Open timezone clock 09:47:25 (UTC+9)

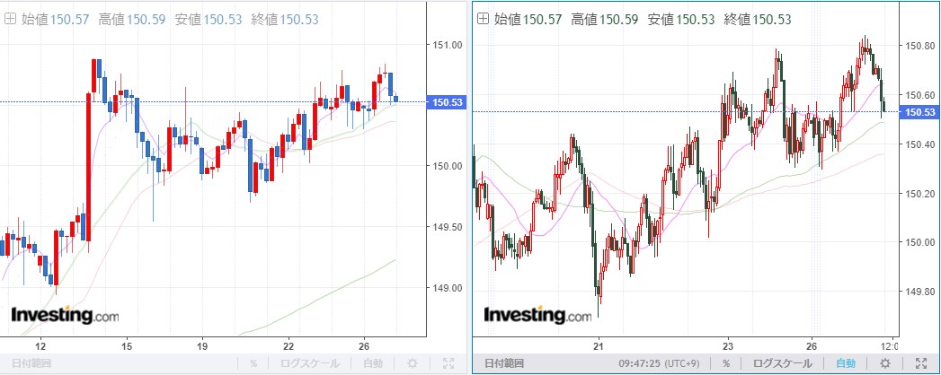[660, 363]
